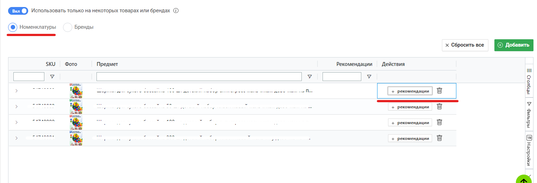Toggle the Вкл switch off
This screenshot has width=537, height=183.
[18, 11]
